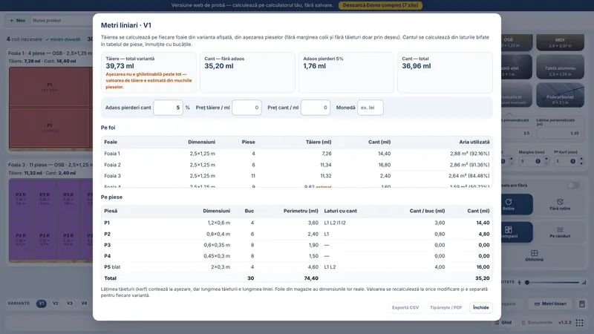Click the 'Adaos pierderi cant' percent field

(x=169, y=108)
